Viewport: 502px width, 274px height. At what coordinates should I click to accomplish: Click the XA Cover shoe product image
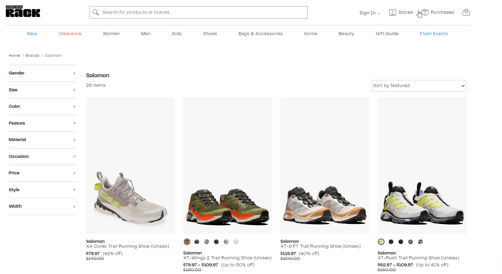point(131,166)
